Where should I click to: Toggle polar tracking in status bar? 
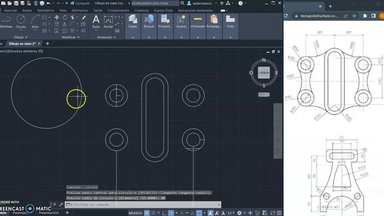(x=171, y=213)
